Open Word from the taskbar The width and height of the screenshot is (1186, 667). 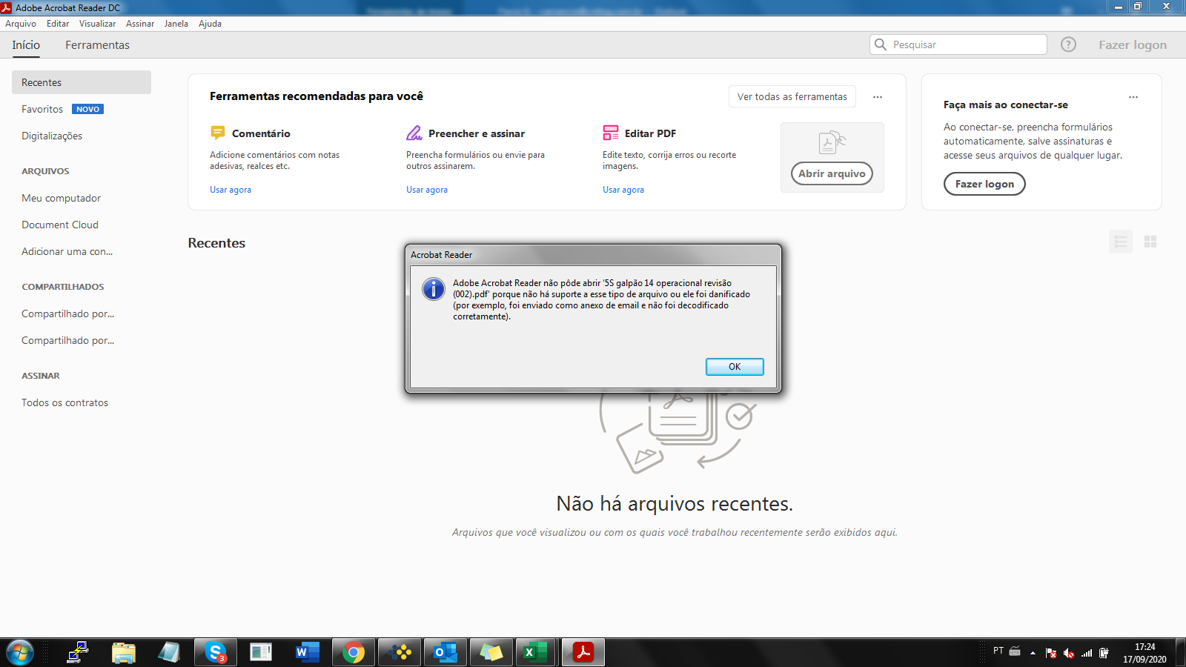(306, 653)
